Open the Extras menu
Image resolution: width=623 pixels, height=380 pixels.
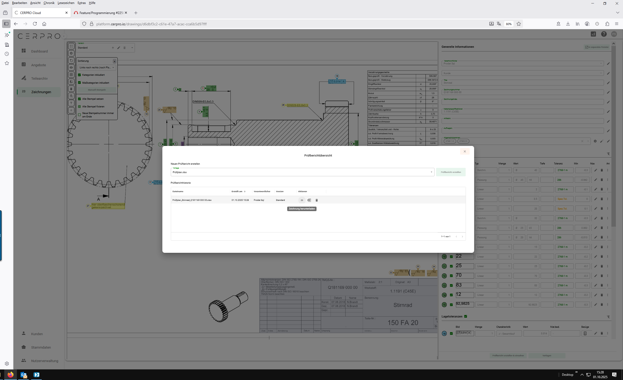coord(82,3)
